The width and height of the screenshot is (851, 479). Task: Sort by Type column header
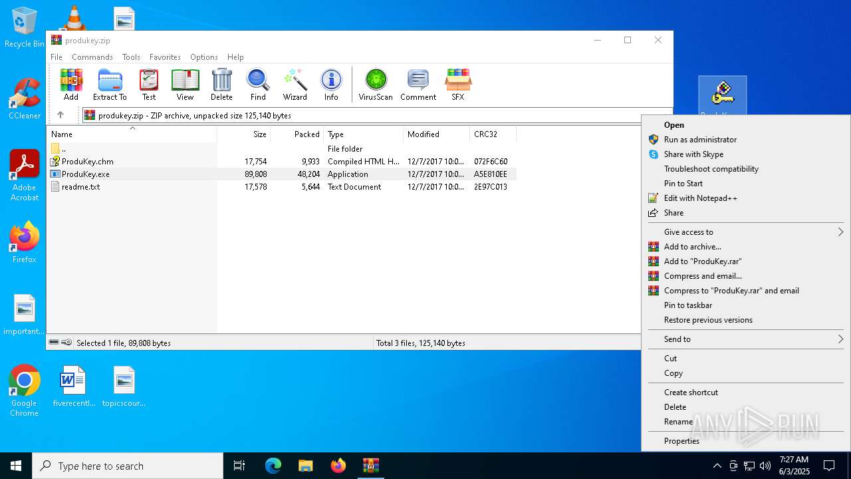[x=363, y=134]
